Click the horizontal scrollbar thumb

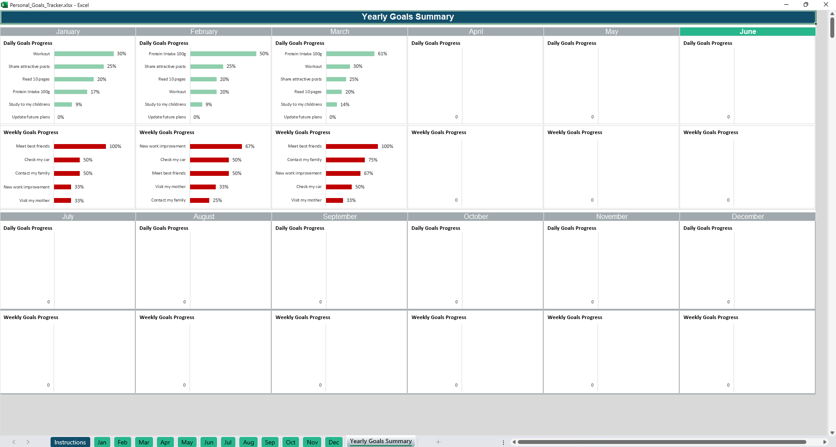coord(662,442)
